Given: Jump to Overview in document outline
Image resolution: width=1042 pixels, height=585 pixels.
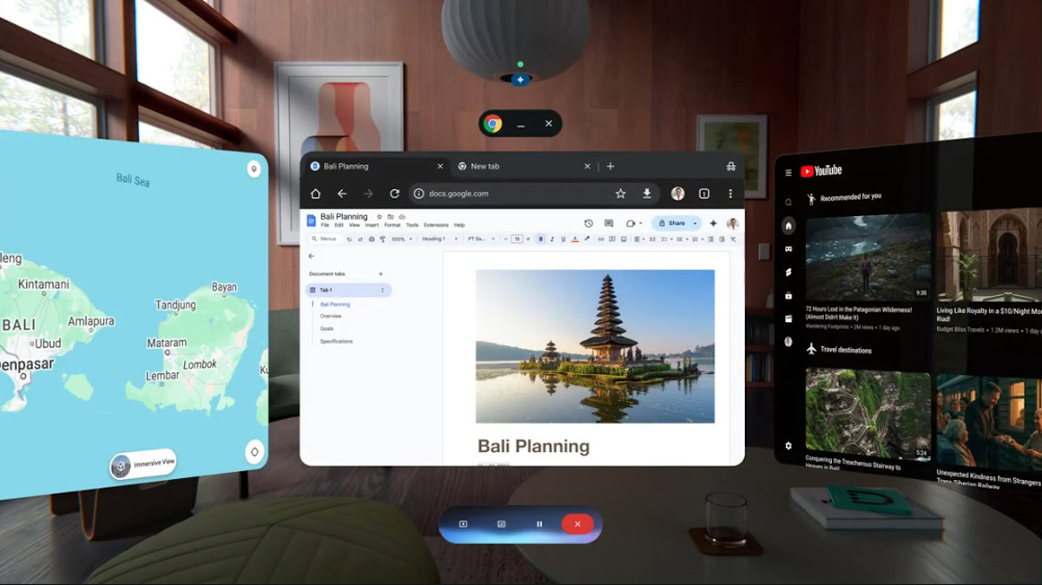Looking at the screenshot, I should tap(331, 316).
